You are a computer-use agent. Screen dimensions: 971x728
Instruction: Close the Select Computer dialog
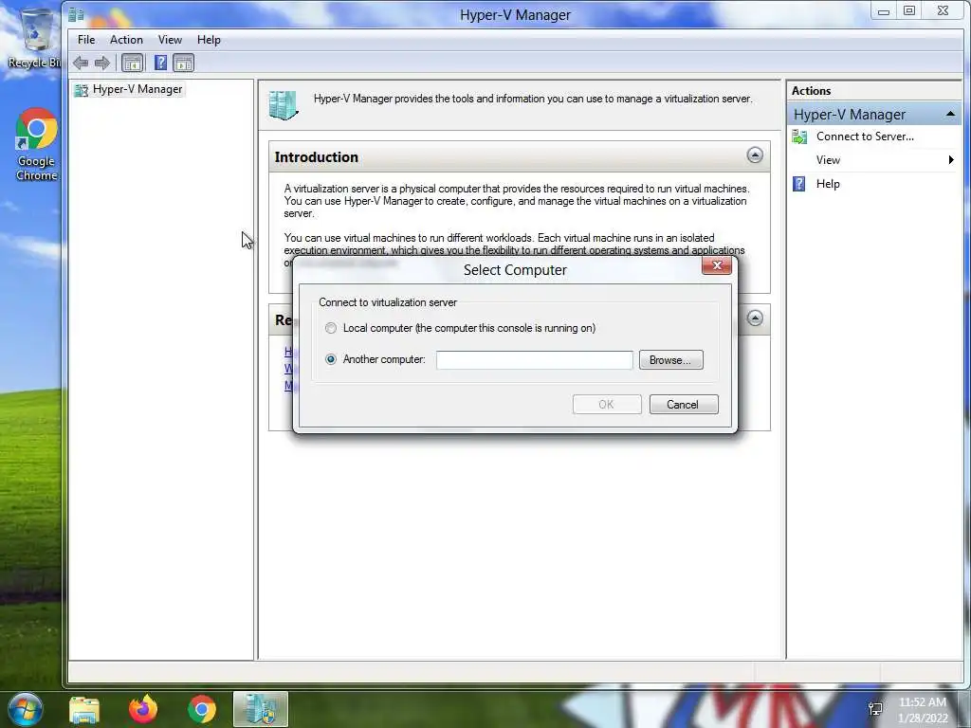tap(717, 265)
